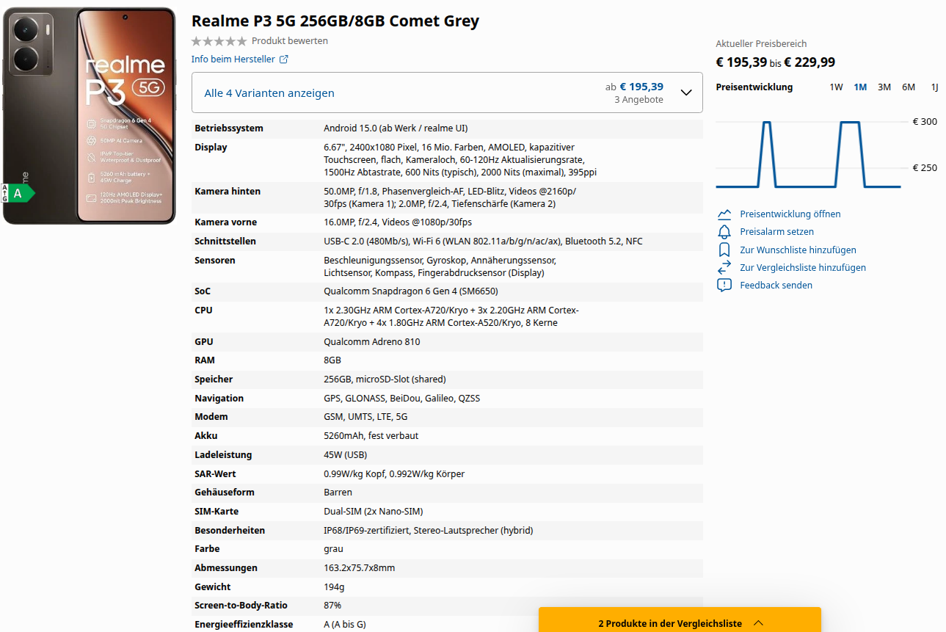Click the wishlist bookmark icon
Viewport: 946px width, 632px height.
coord(724,250)
